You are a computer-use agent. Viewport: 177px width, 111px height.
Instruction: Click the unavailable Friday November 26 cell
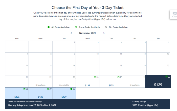(135, 81)
